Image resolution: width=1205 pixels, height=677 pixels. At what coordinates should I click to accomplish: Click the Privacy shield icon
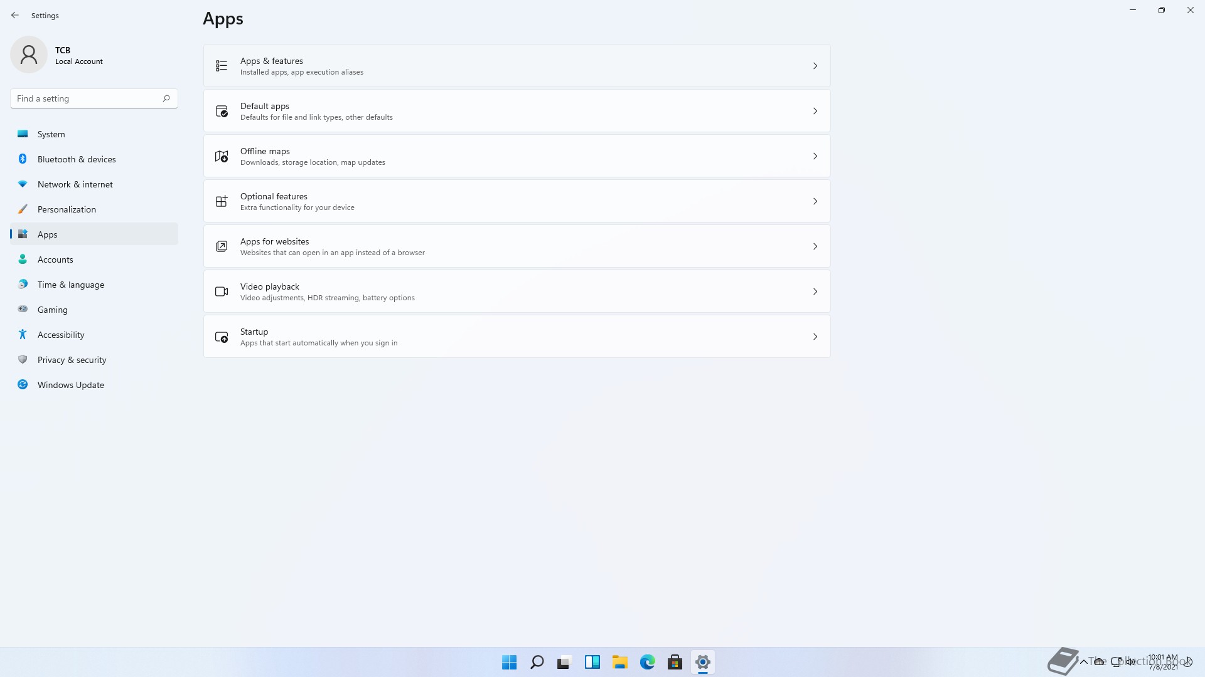pos(23,359)
